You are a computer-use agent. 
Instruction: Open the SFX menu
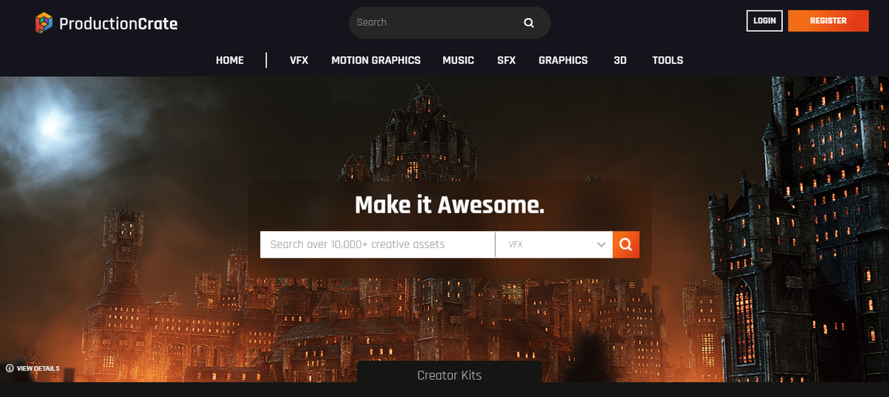[x=506, y=60]
